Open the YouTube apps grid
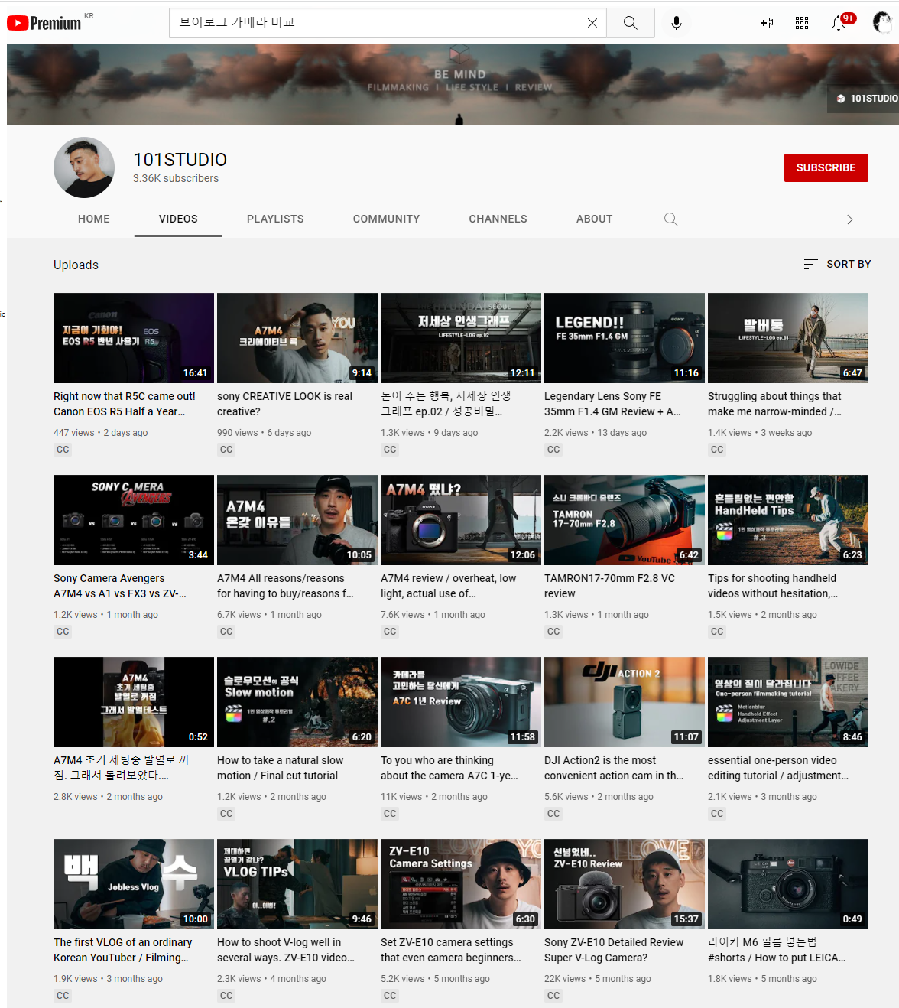The image size is (899, 1008). [802, 23]
